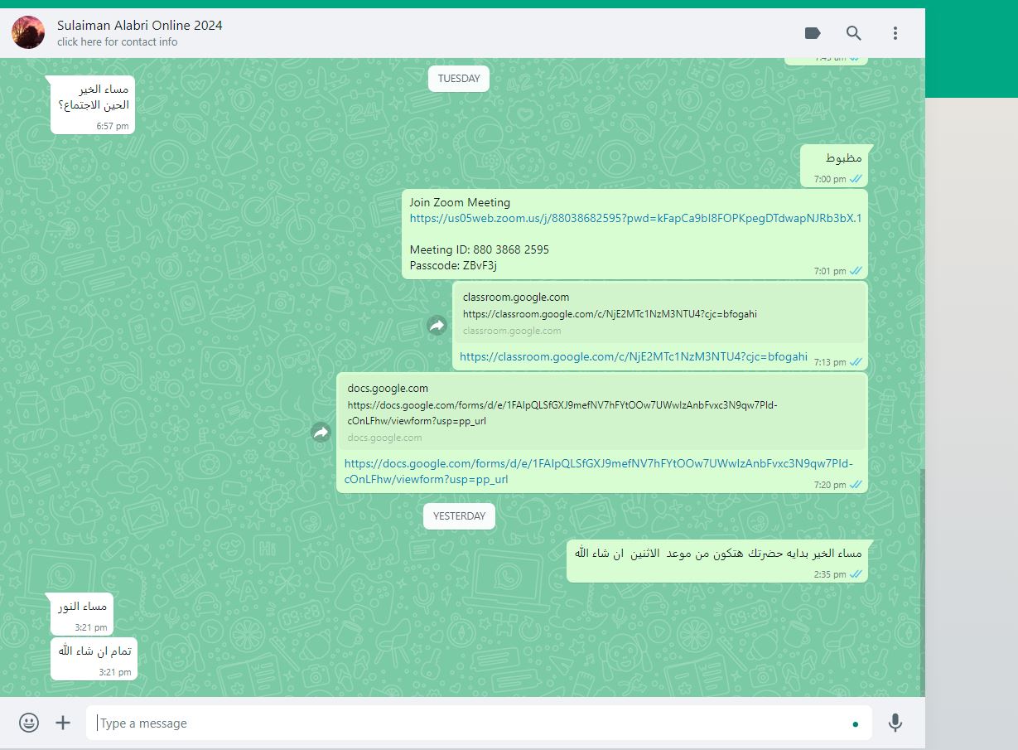
Task: Click the received 'مساء الخير الحين الاجتماع؟' message
Action: [93, 104]
